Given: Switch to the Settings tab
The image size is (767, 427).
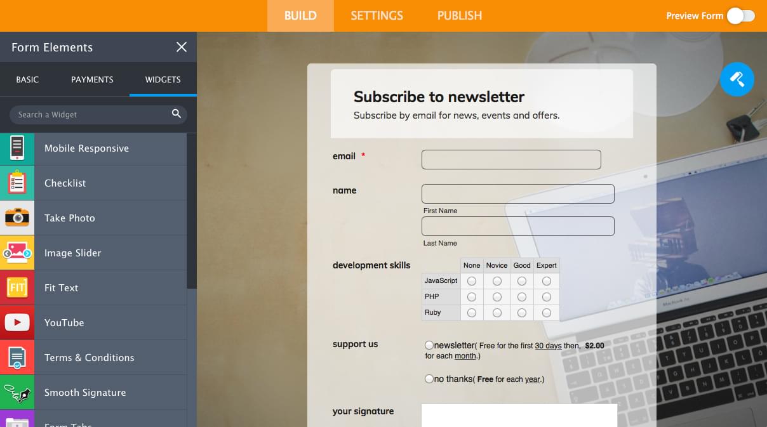Looking at the screenshot, I should 377,16.
